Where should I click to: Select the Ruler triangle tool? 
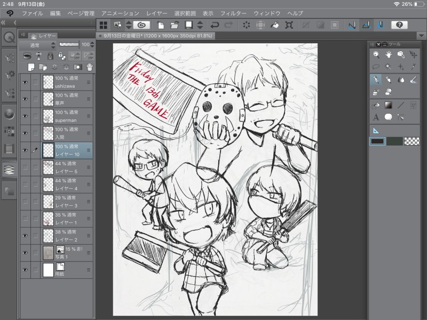[x=376, y=131]
